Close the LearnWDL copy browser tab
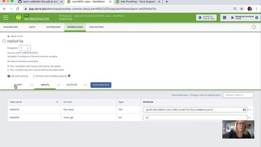Screen dimensions: 261x147 pyautogui.click(x=110, y=2)
